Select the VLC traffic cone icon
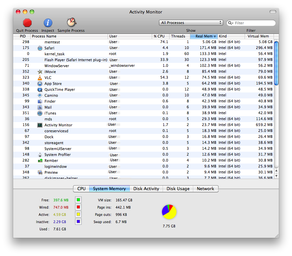 tap(40, 78)
